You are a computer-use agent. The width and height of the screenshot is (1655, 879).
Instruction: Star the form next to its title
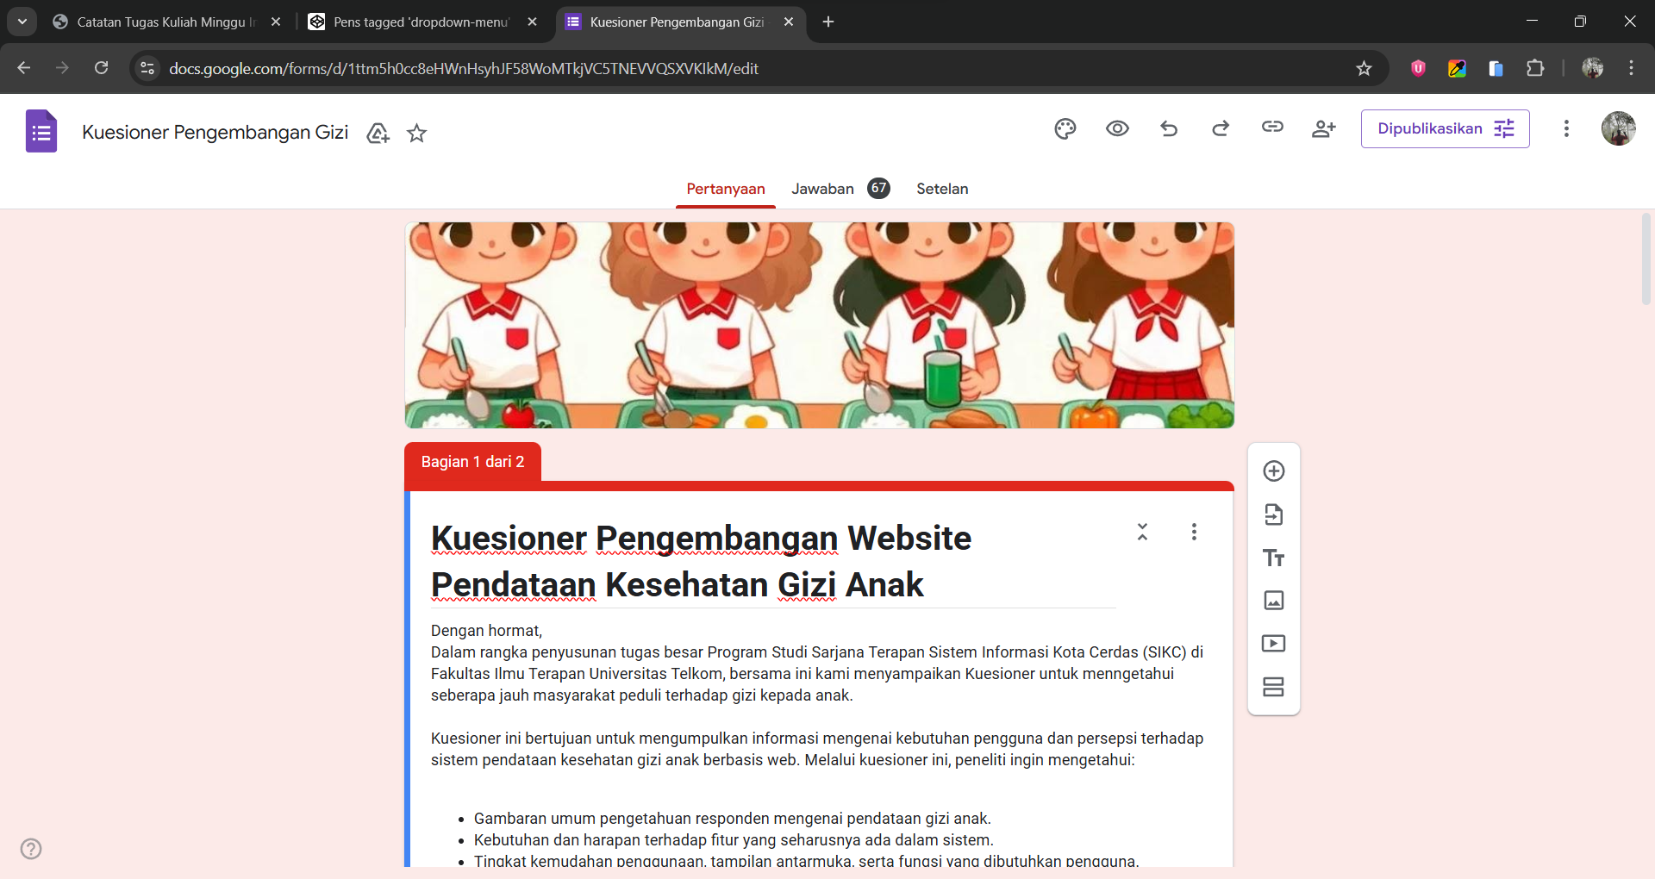click(x=417, y=134)
